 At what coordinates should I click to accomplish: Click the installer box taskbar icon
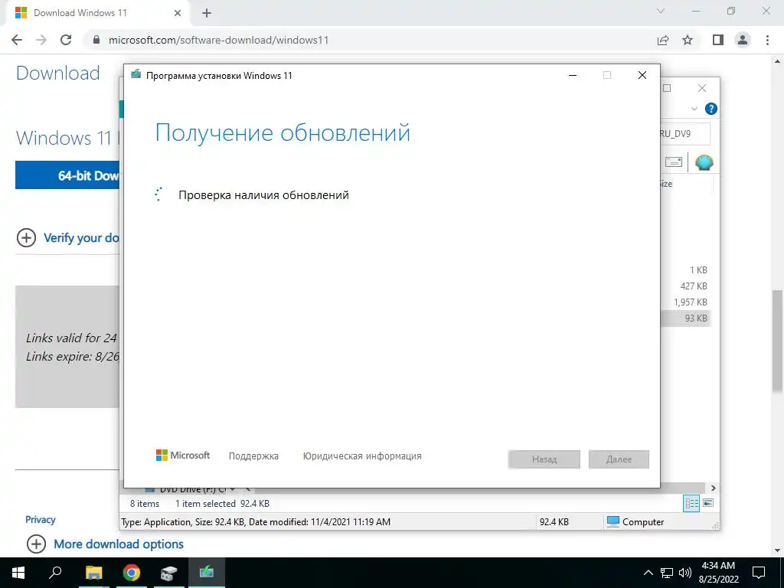click(169, 573)
